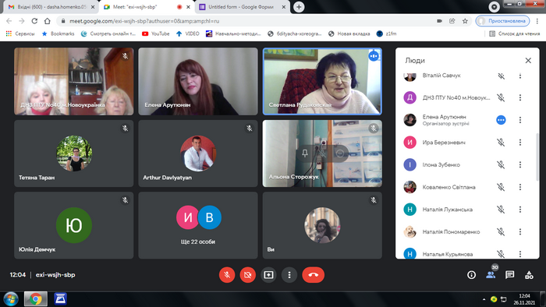Open the Ще 22 особи tile
Image resolution: width=546 pixels, height=307 pixels.
tap(198, 225)
